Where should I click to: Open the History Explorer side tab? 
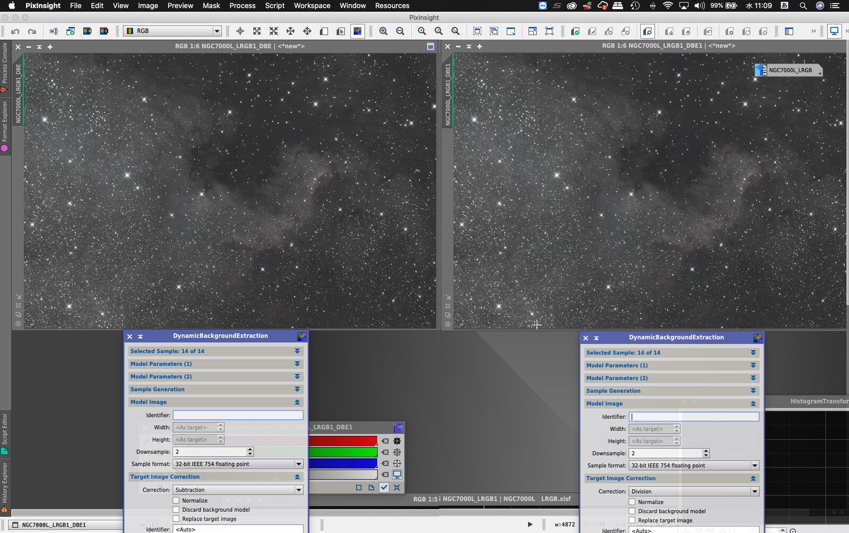5,483
